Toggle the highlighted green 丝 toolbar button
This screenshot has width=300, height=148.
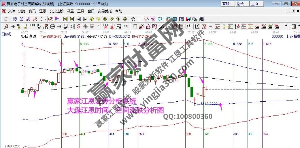[160, 19]
